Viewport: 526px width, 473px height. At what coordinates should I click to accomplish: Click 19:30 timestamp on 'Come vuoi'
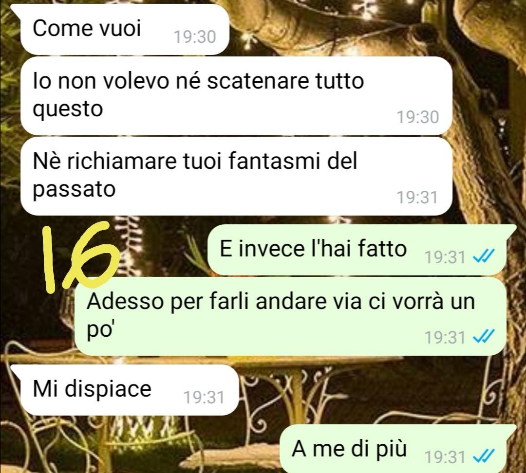[x=195, y=37]
